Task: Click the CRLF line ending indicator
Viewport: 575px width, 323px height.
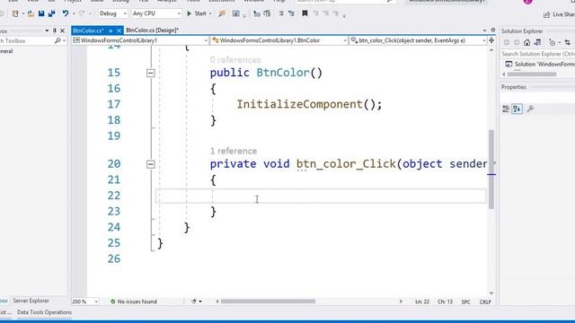Action: coord(485,301)
